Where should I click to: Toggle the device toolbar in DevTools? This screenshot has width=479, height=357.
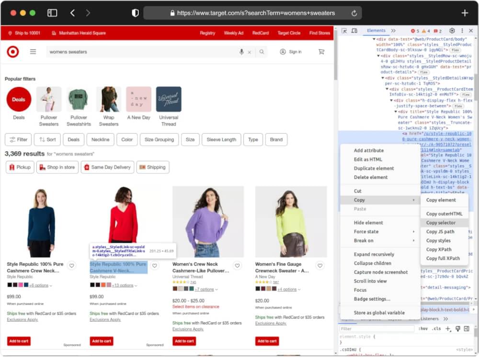(x=354, y=31)
